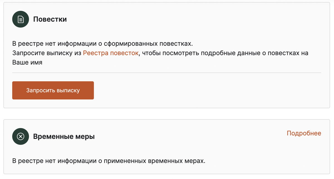
Task: Click the Повестки section heading
Action: click(50, 19)
